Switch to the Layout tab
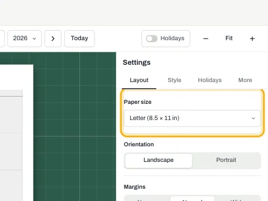The width and height of the screenshot is (268, 201). click(x=139, y=80)
